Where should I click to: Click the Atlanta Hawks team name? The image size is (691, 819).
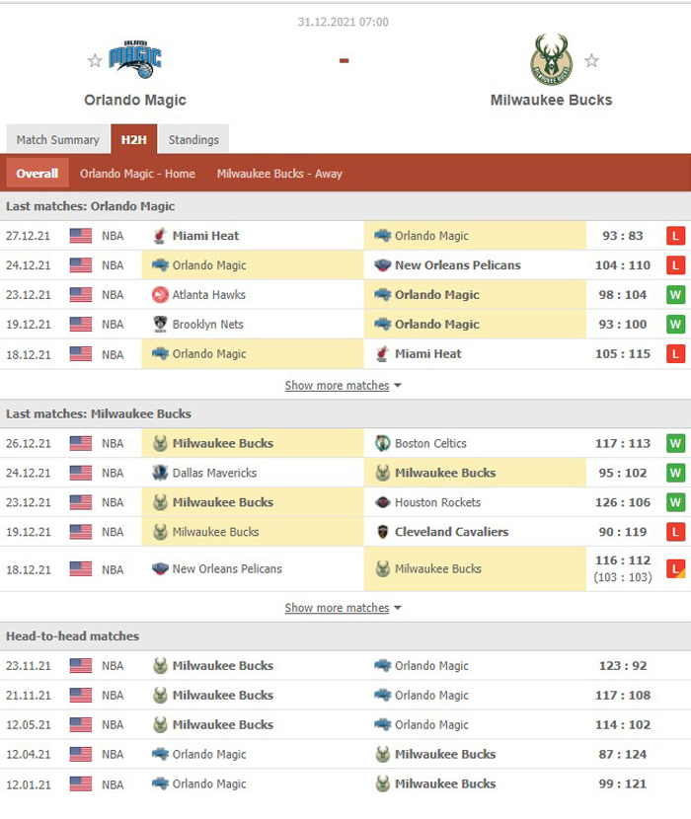point(209,295)
